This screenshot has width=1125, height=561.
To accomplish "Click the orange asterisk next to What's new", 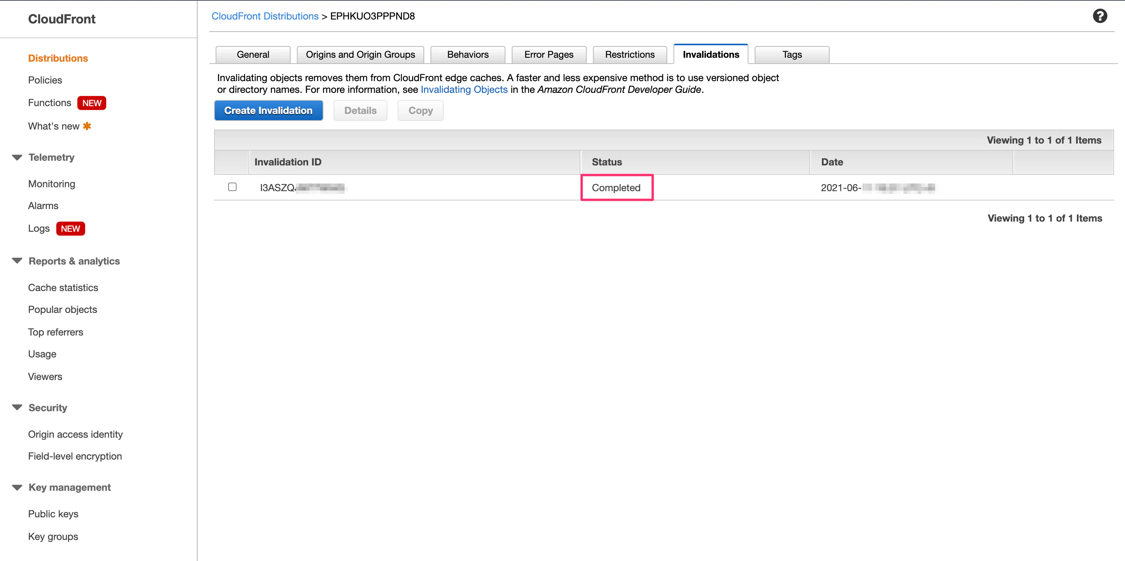I will [87, 126].
